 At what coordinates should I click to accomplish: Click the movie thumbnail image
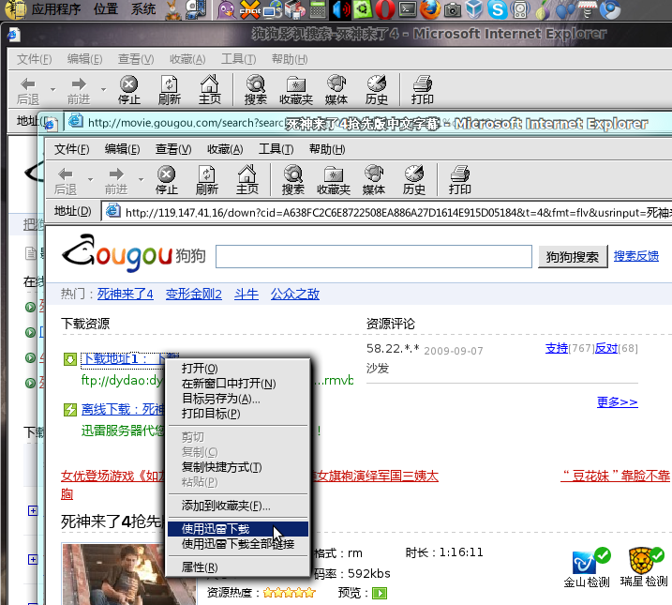pyautogui.click(x=129, y=574)
